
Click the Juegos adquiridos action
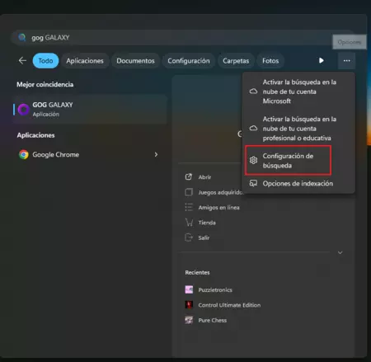[x=220, y=192]
